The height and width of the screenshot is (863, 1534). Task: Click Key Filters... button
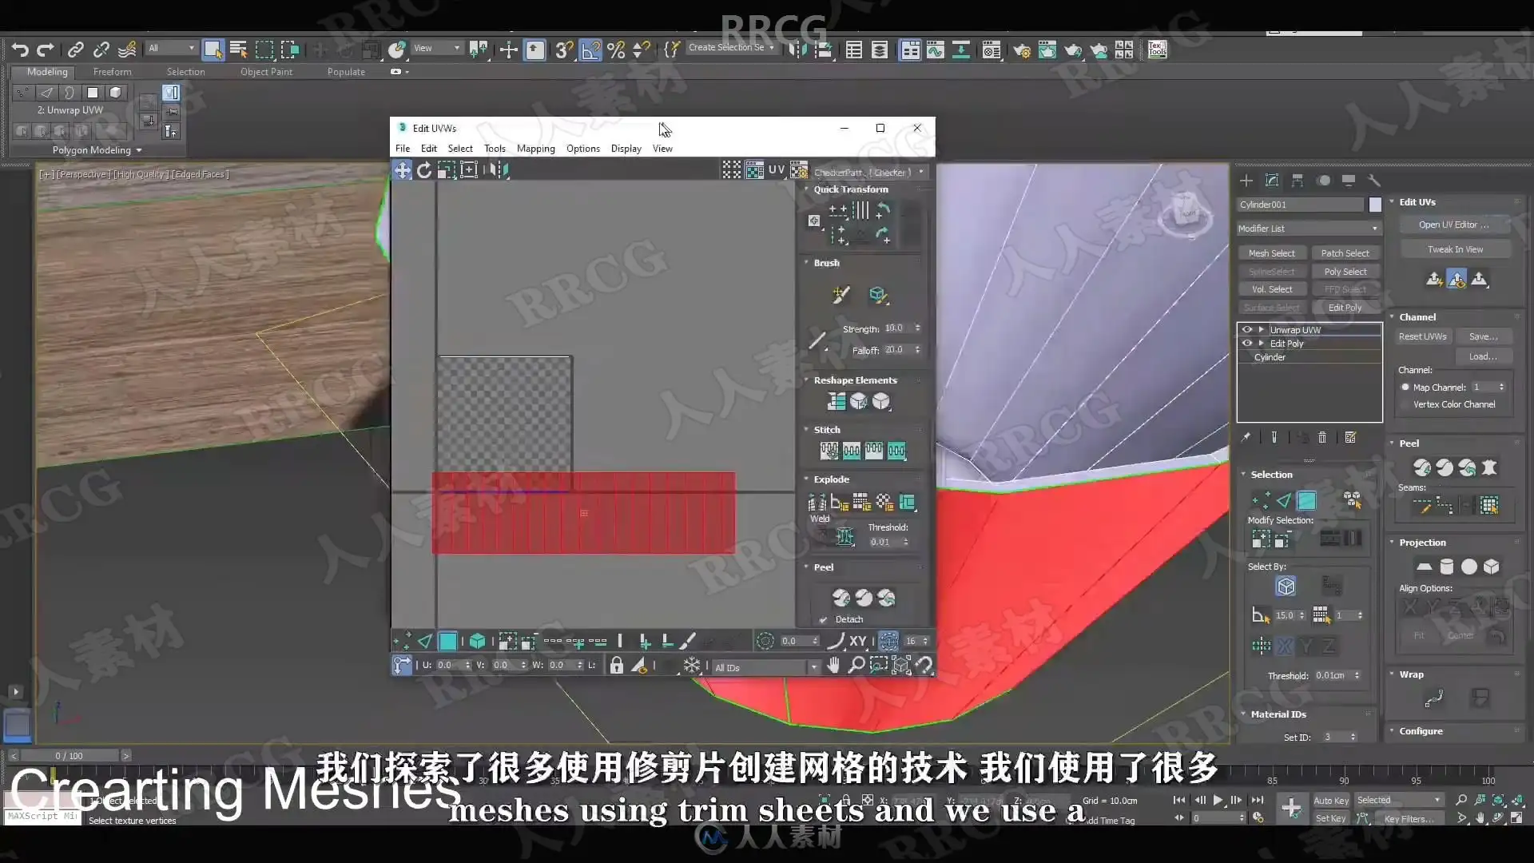[1409, 818]
